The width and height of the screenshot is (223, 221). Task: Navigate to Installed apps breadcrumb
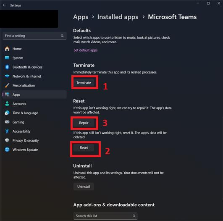pyautogui.click(x=118, y=17)
